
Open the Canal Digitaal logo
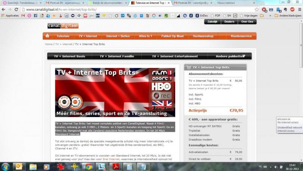(x=63, y=26)
